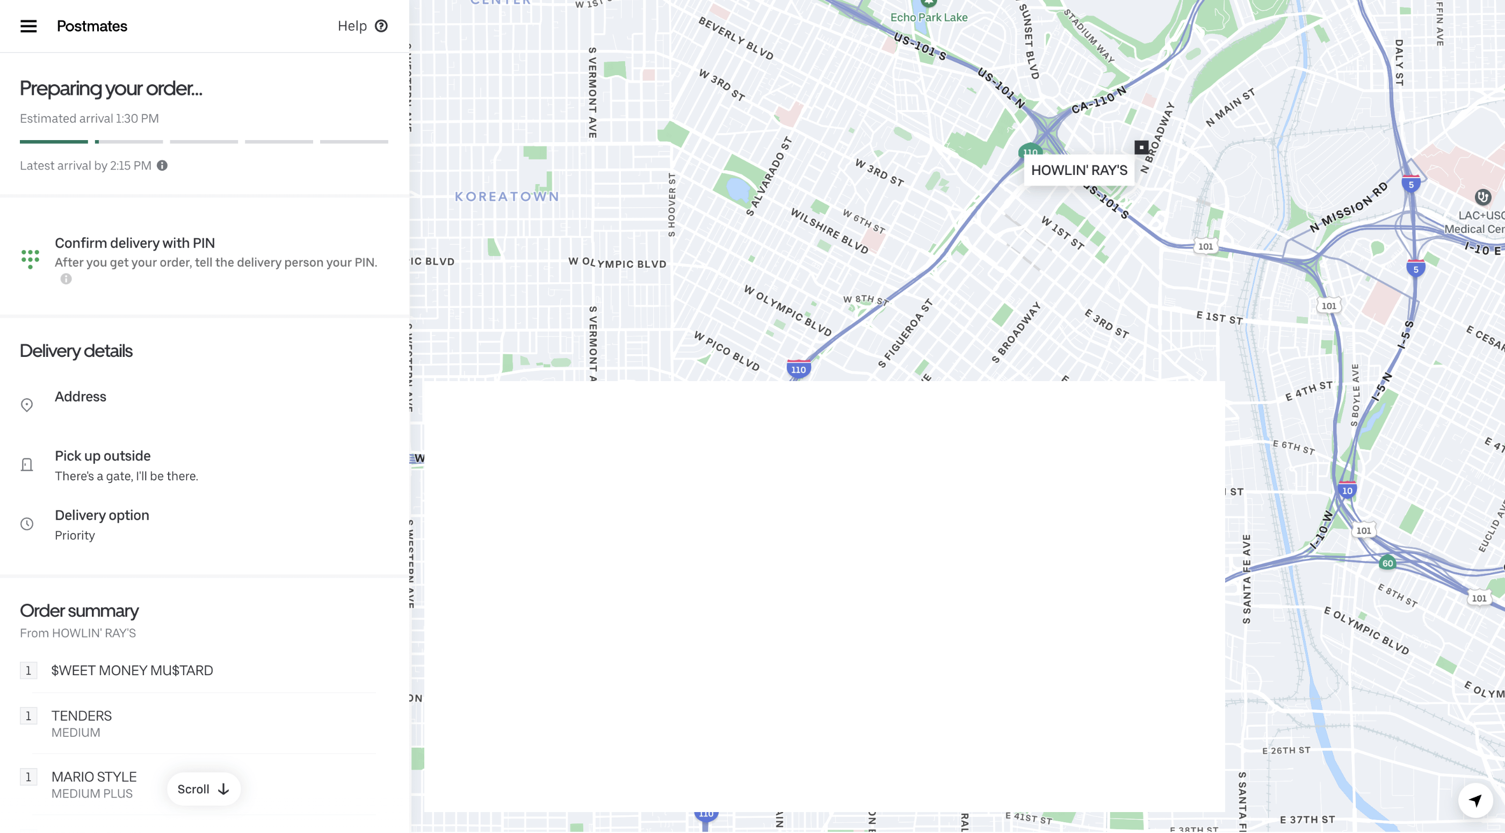Click the Echo Park Lake map label

(928, 18)
